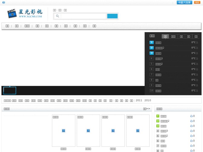Click document icon in dark ranking row 6

tap(197, 69)
